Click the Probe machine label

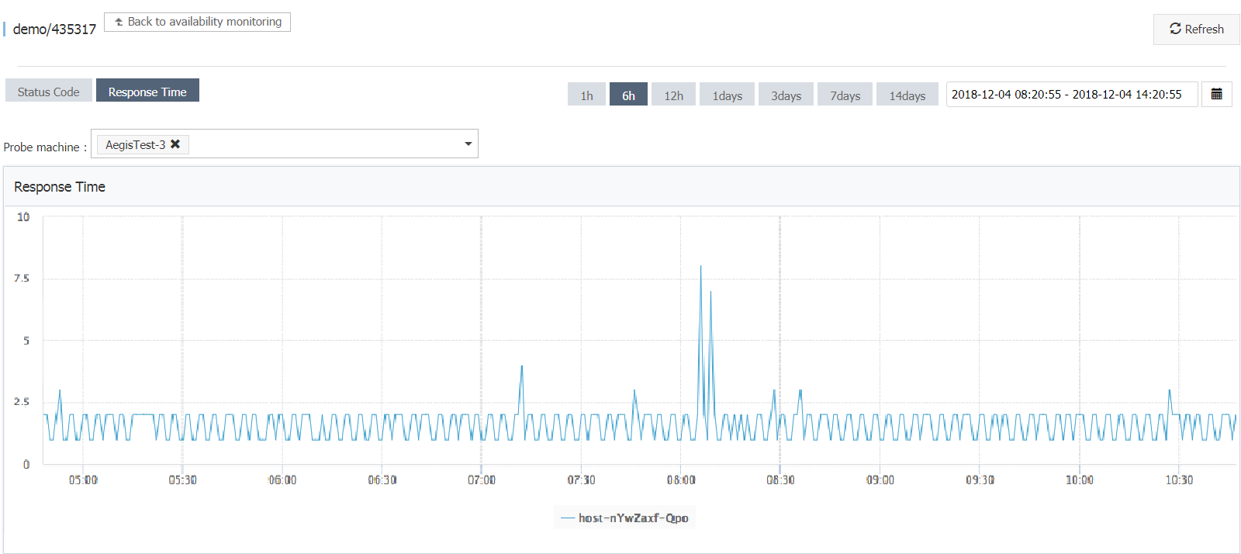[45, 147]
